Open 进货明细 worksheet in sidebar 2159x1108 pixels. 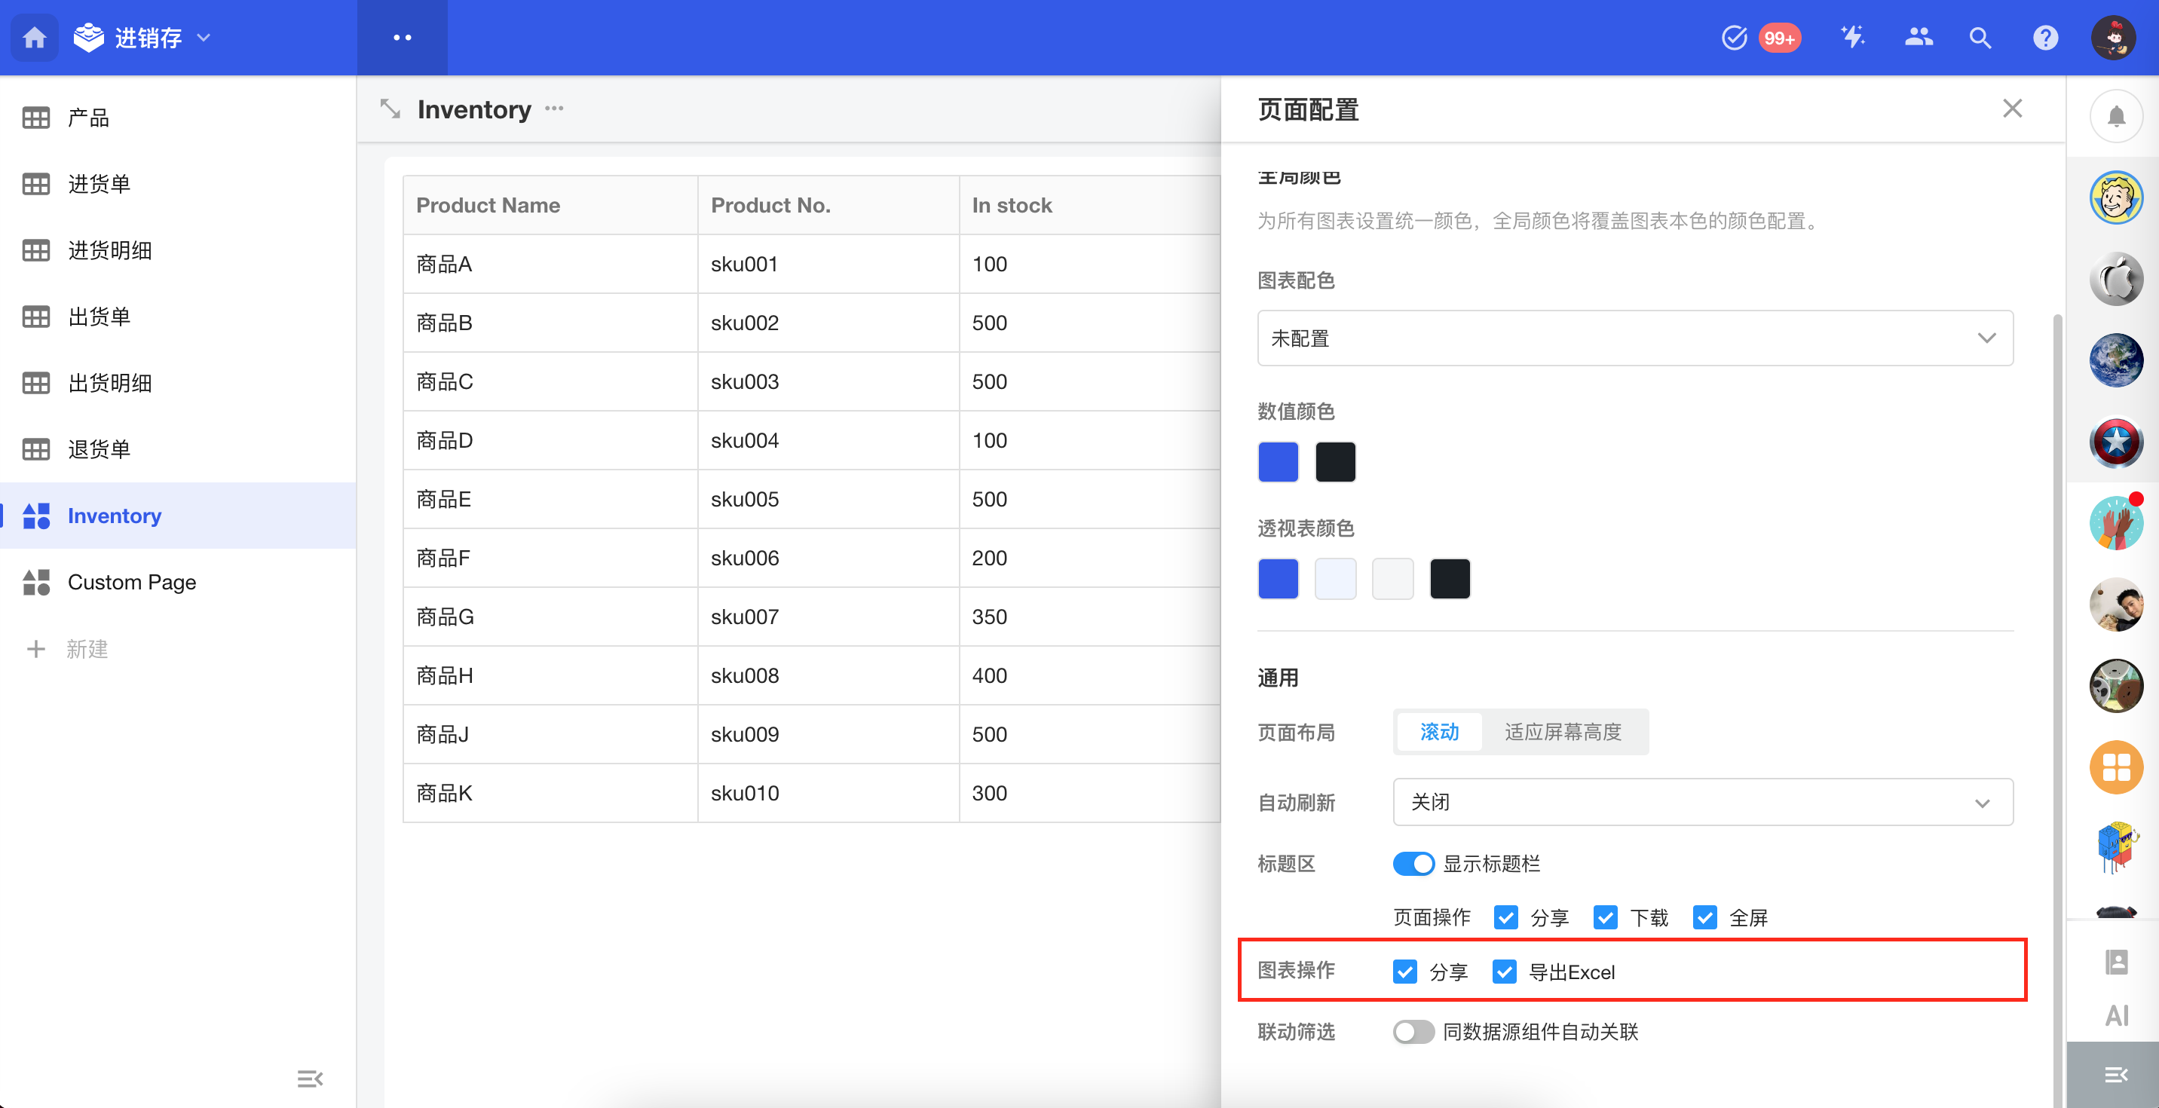(x=178, y=250)
